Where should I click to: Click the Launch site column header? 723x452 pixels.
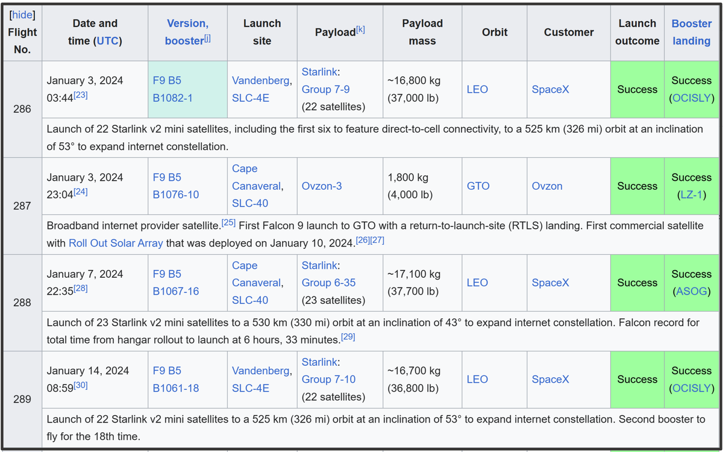tap(262, 32)
